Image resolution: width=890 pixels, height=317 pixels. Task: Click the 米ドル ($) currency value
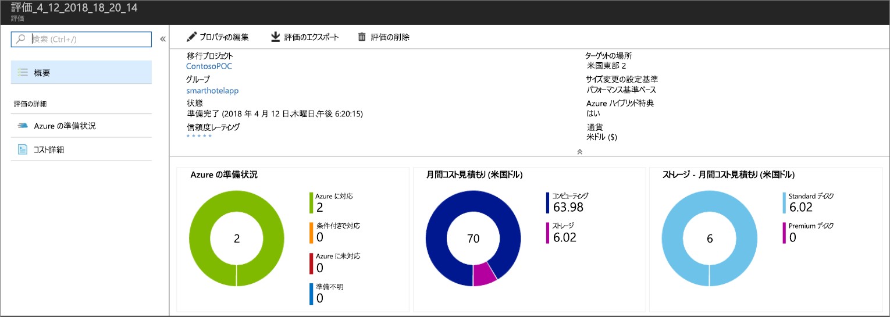point(602,137)
